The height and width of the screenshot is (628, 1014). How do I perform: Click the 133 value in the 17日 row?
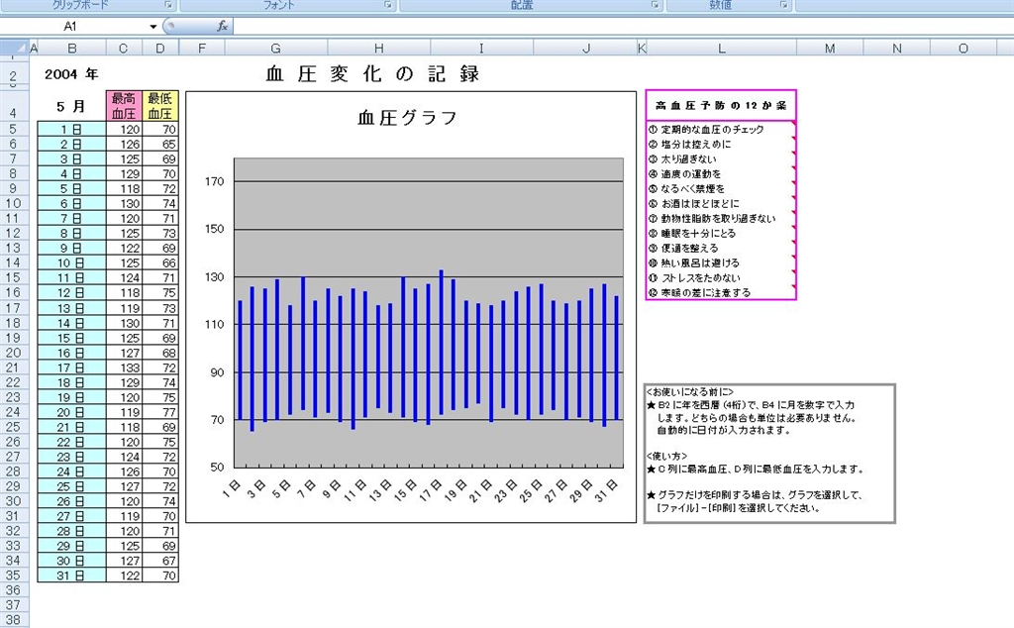(124, 367)
